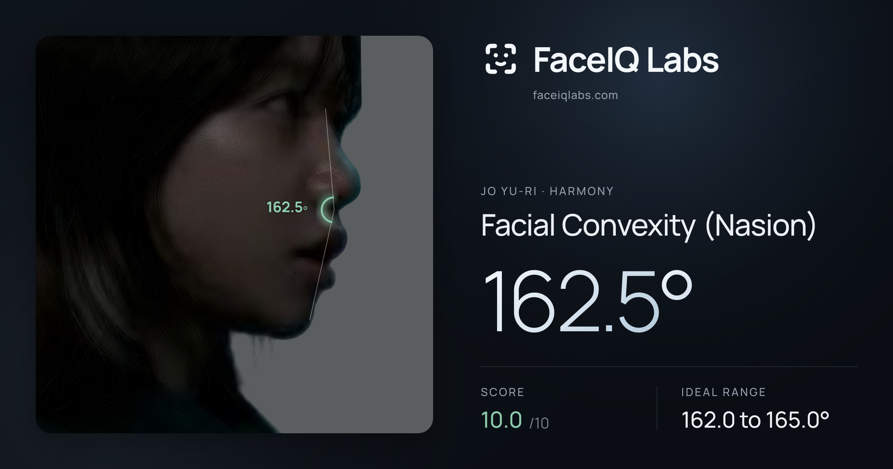Click the 162.0 to 165.0° range value

pos(755,420)
